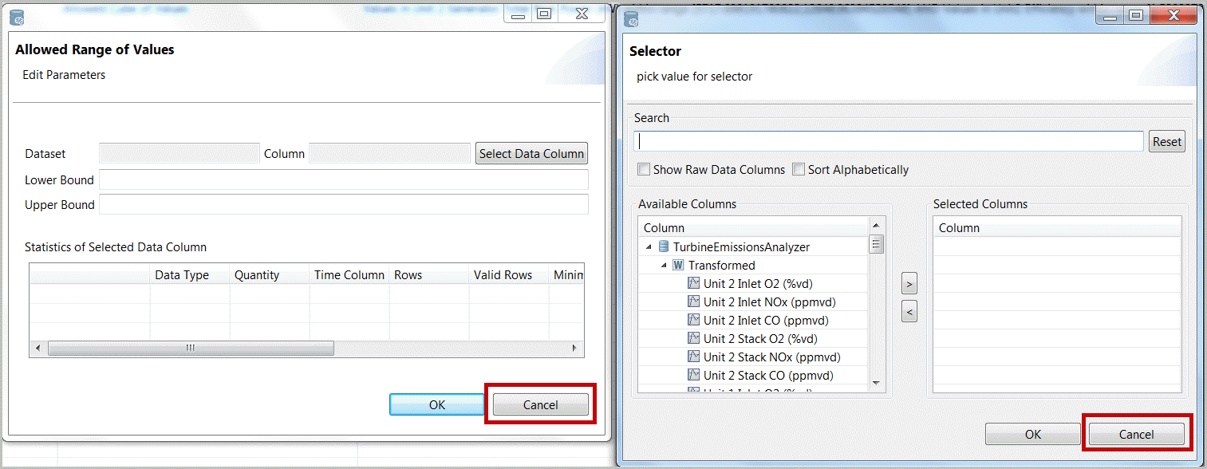Viewport: 1207px width, 469px height.
Task: Click the TurbineEmissionsAnalyzer database icon
Action: tap(664, 246)
